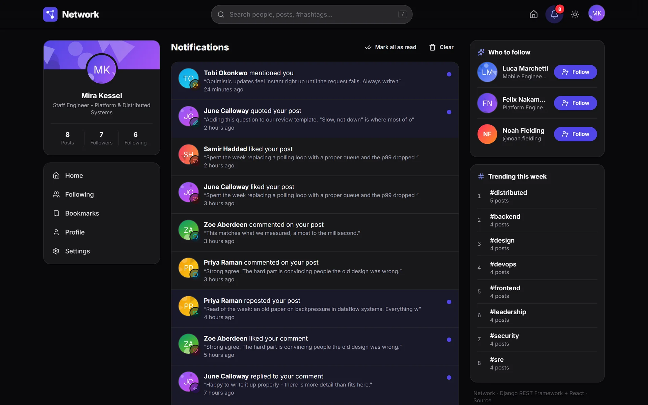Toggle light theme sun icon
This screenshot has height=405, width=648.
(575, 14)
